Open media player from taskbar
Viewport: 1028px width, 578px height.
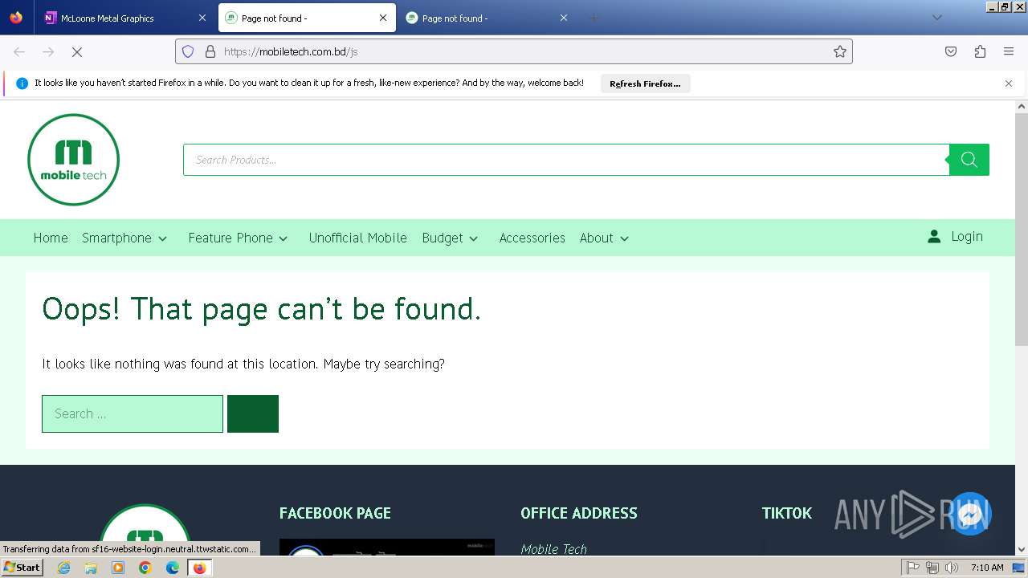point(118,568)
